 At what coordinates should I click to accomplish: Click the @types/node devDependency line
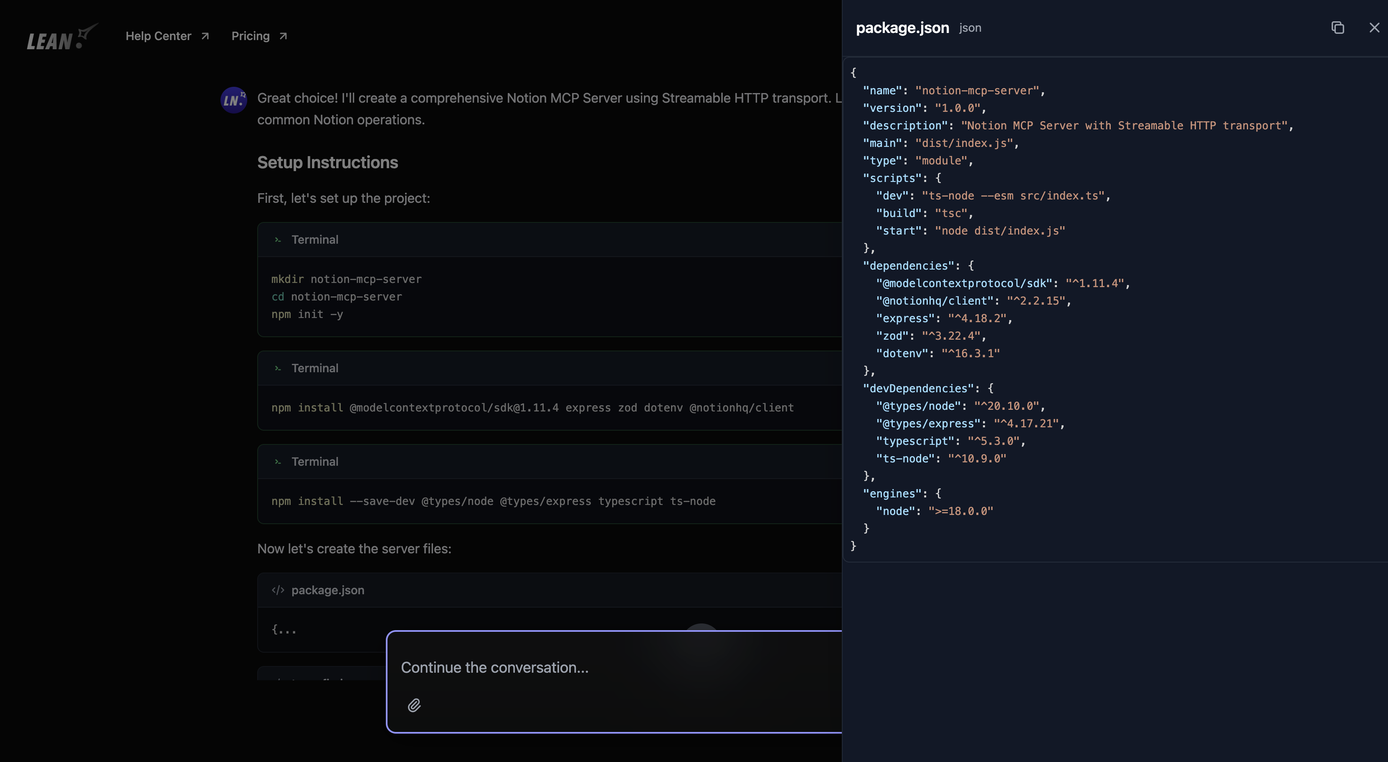(961, 406)
